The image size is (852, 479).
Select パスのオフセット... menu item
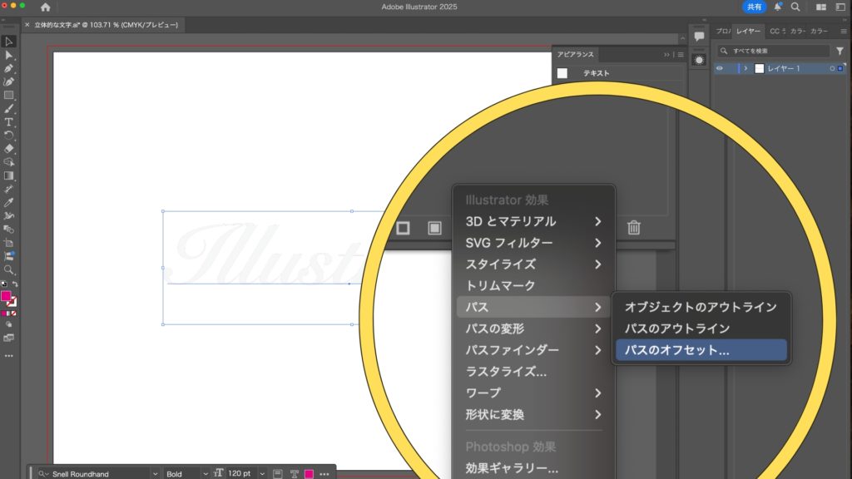676,350
